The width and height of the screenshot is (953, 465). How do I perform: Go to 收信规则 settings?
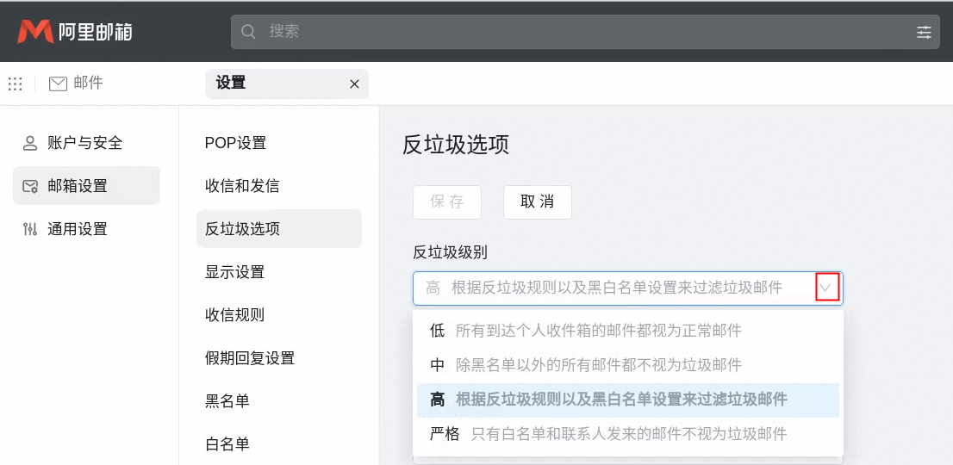click(x=234, y=315)
